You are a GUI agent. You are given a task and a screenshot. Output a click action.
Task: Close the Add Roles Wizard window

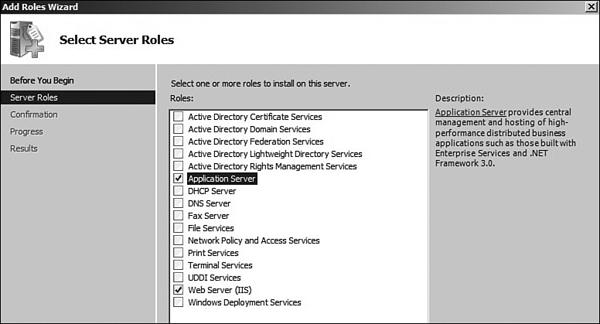point(591,6)
